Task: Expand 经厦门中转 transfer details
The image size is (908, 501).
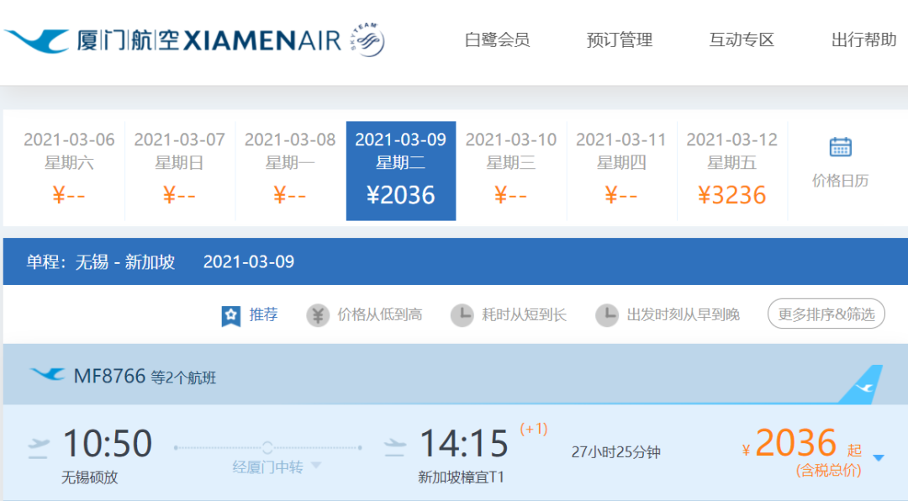Action: (277, 467)
